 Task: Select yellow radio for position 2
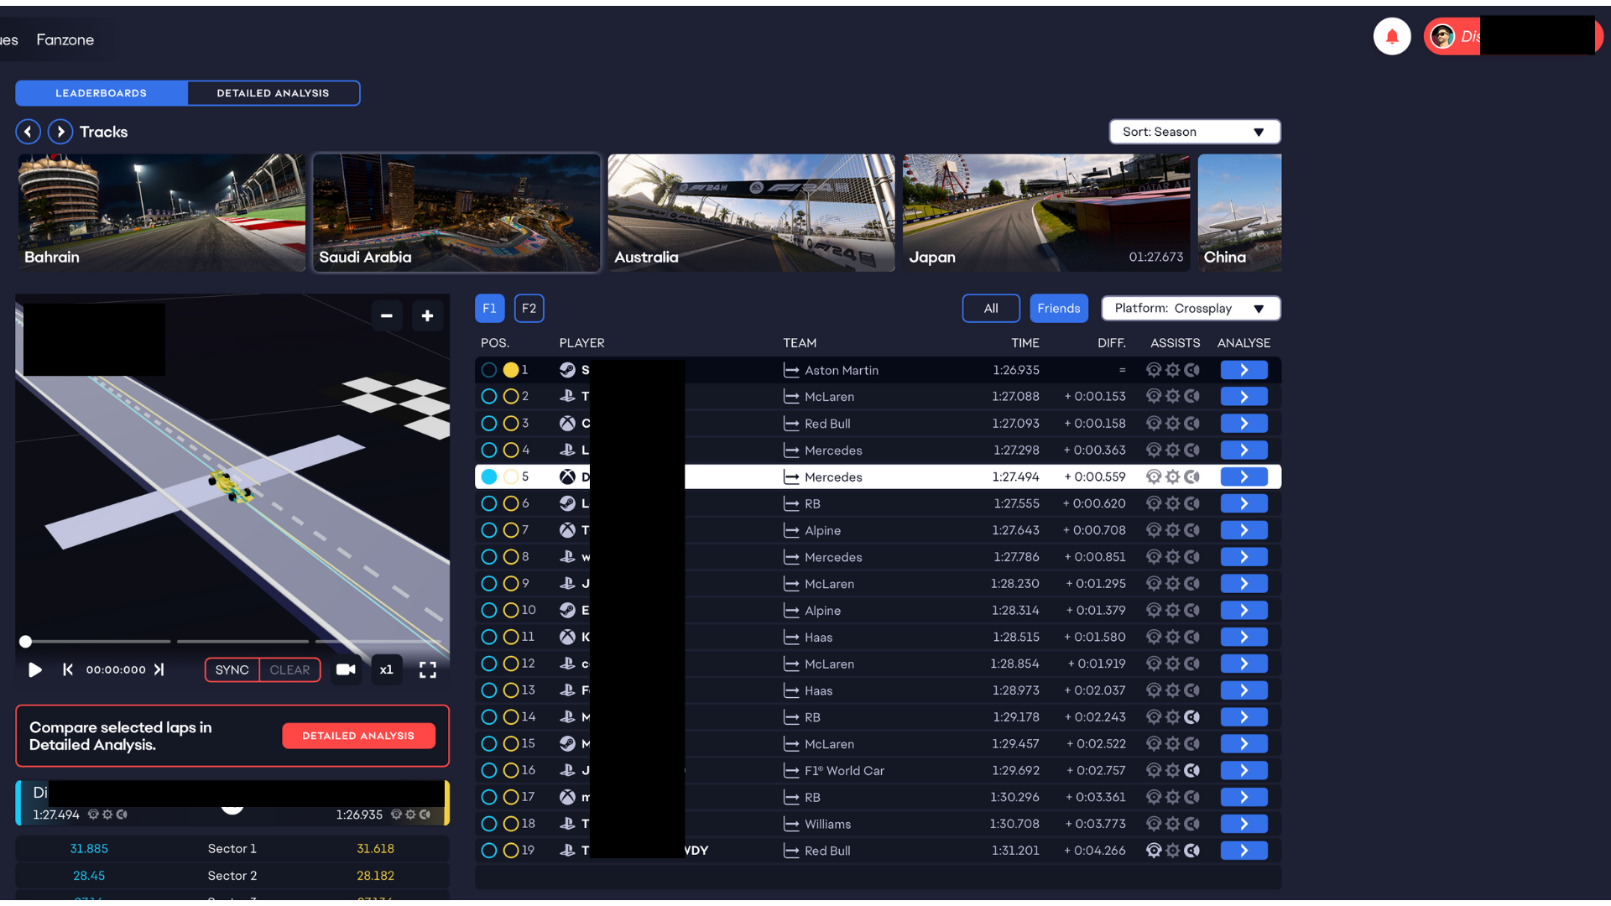(510, 397)
